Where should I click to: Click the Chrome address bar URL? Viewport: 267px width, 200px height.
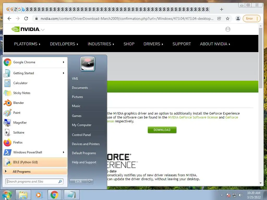point(127,18)
